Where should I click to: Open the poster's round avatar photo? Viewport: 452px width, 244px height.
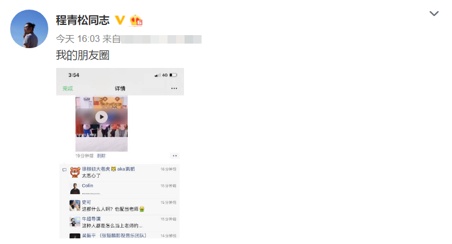[x=29, y=29]
